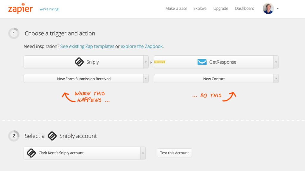The width and height of the screenshot is (305, 171).
Task: Click the GetResponse envelope icon
Action: pyautogui.click(x=202, y=62)
